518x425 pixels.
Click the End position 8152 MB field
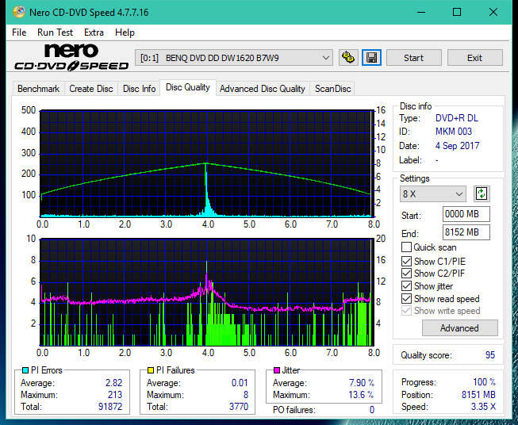click(466, 232)
